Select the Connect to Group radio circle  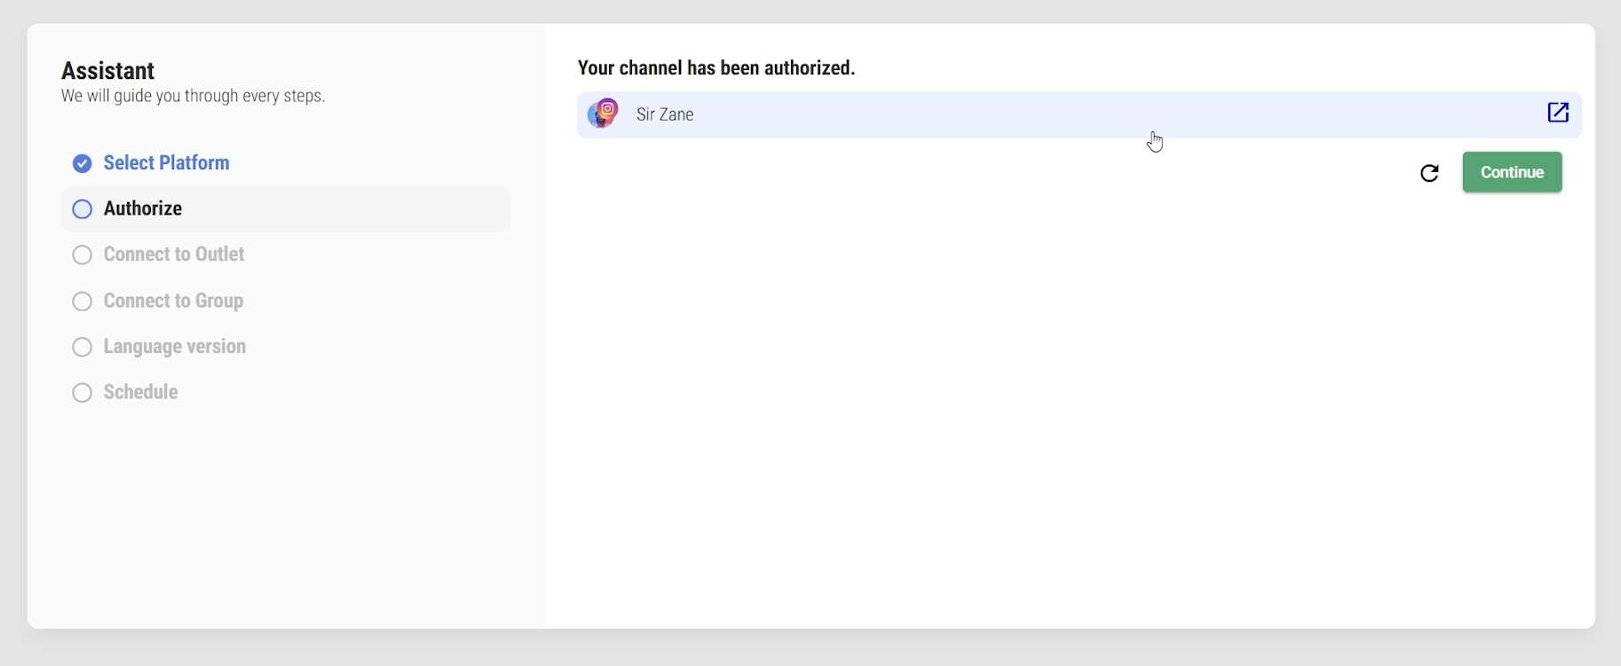tap(83, 302)
